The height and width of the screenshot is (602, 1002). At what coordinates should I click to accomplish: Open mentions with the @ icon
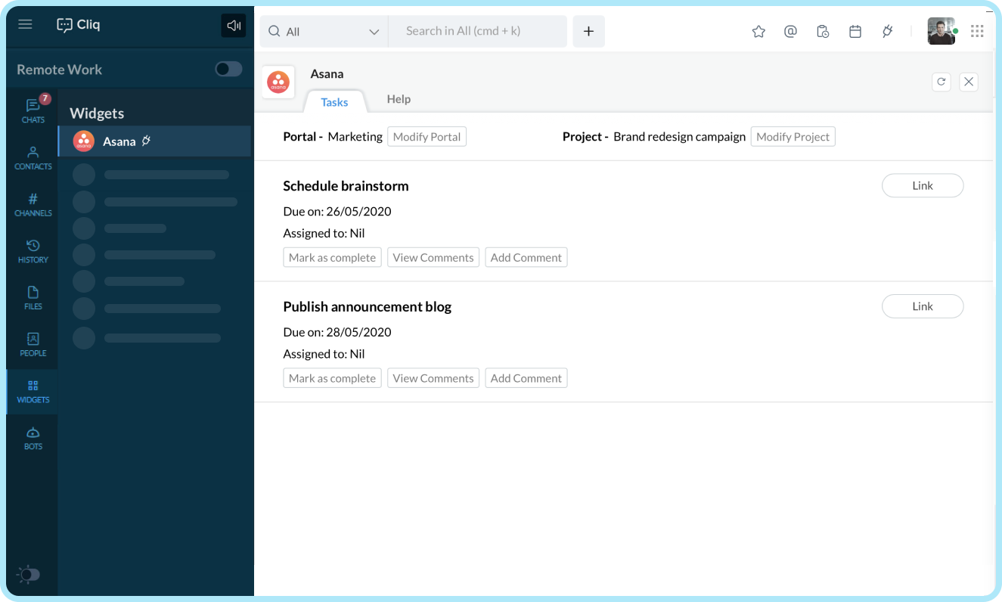click(x=790, y=31)
